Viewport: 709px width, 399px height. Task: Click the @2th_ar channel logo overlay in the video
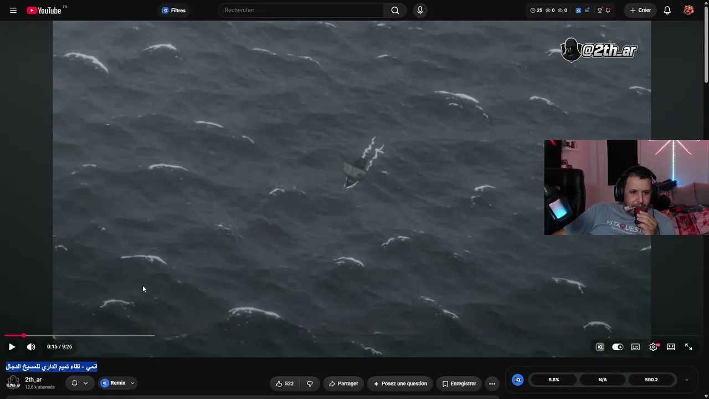click(x=599, y=50)
